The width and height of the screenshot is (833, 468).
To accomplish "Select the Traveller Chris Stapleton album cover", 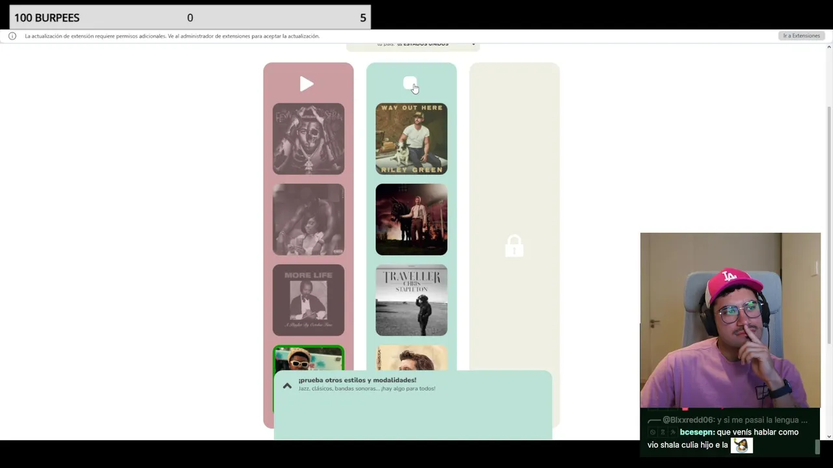I will tap(411, 300).
